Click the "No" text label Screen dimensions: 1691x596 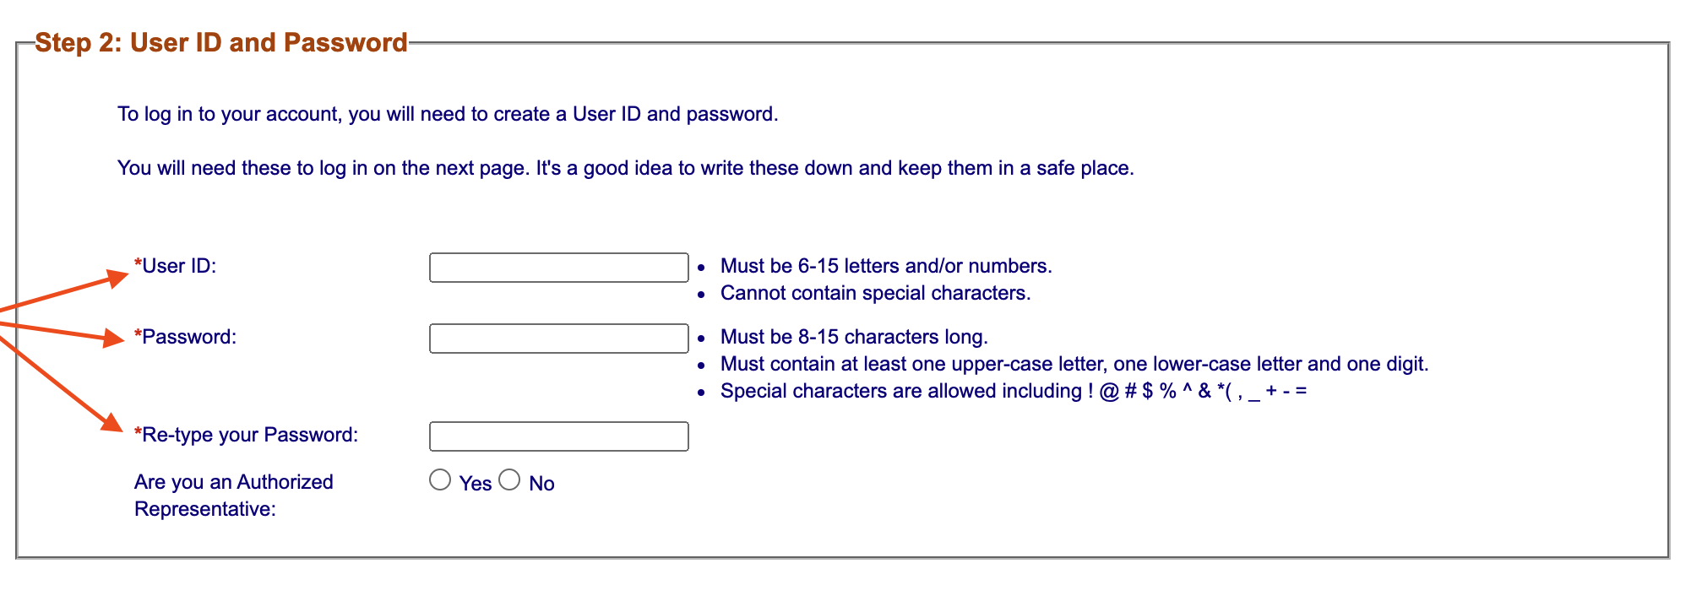pyautogui.click(x=541, y=484)
